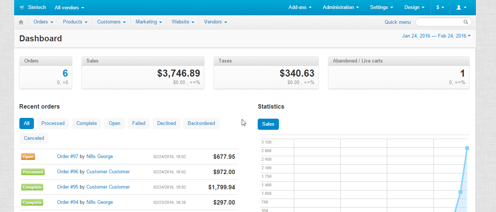Click the shopping cart Simtech icon
The image size is (496, 212).
coord(22,7)
